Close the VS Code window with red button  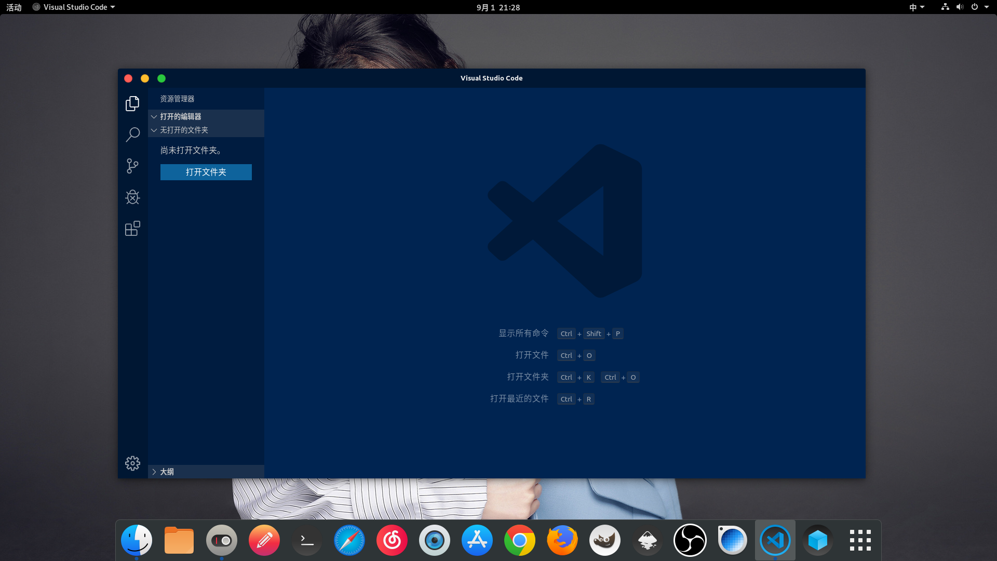pos(128,78)
